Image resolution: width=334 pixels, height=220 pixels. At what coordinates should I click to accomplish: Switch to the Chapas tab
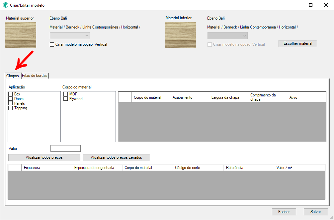pyautogui.click(x=13, y=76)
